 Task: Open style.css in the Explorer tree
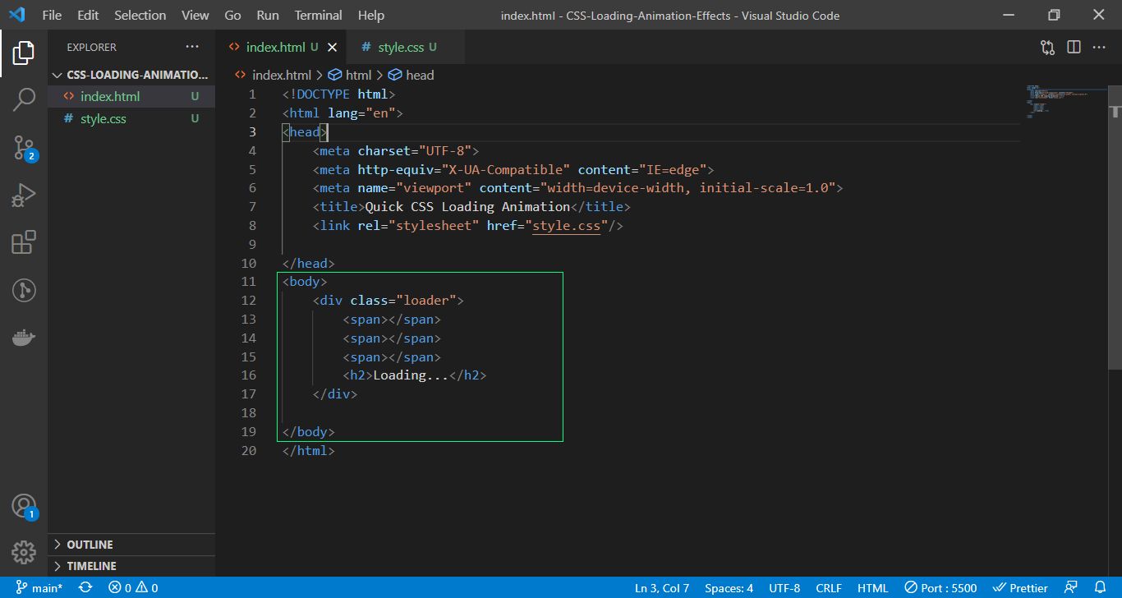[131, 118]
